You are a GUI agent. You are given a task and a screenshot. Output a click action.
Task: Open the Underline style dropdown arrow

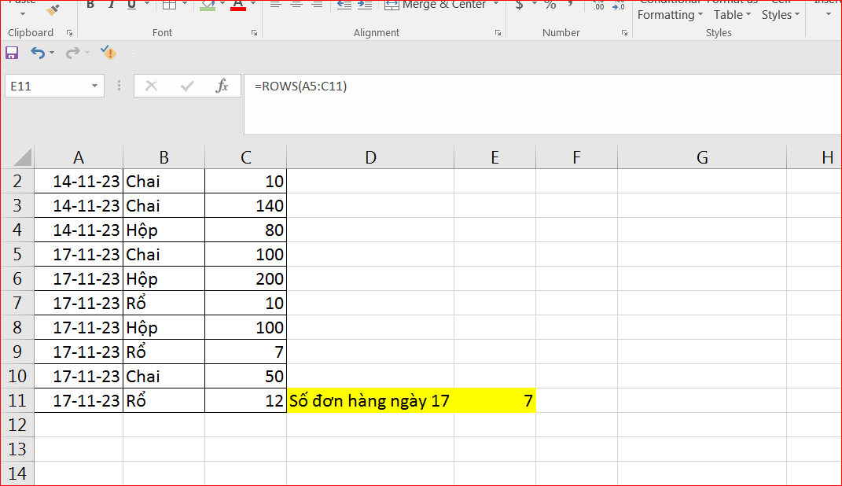(146, 4)
